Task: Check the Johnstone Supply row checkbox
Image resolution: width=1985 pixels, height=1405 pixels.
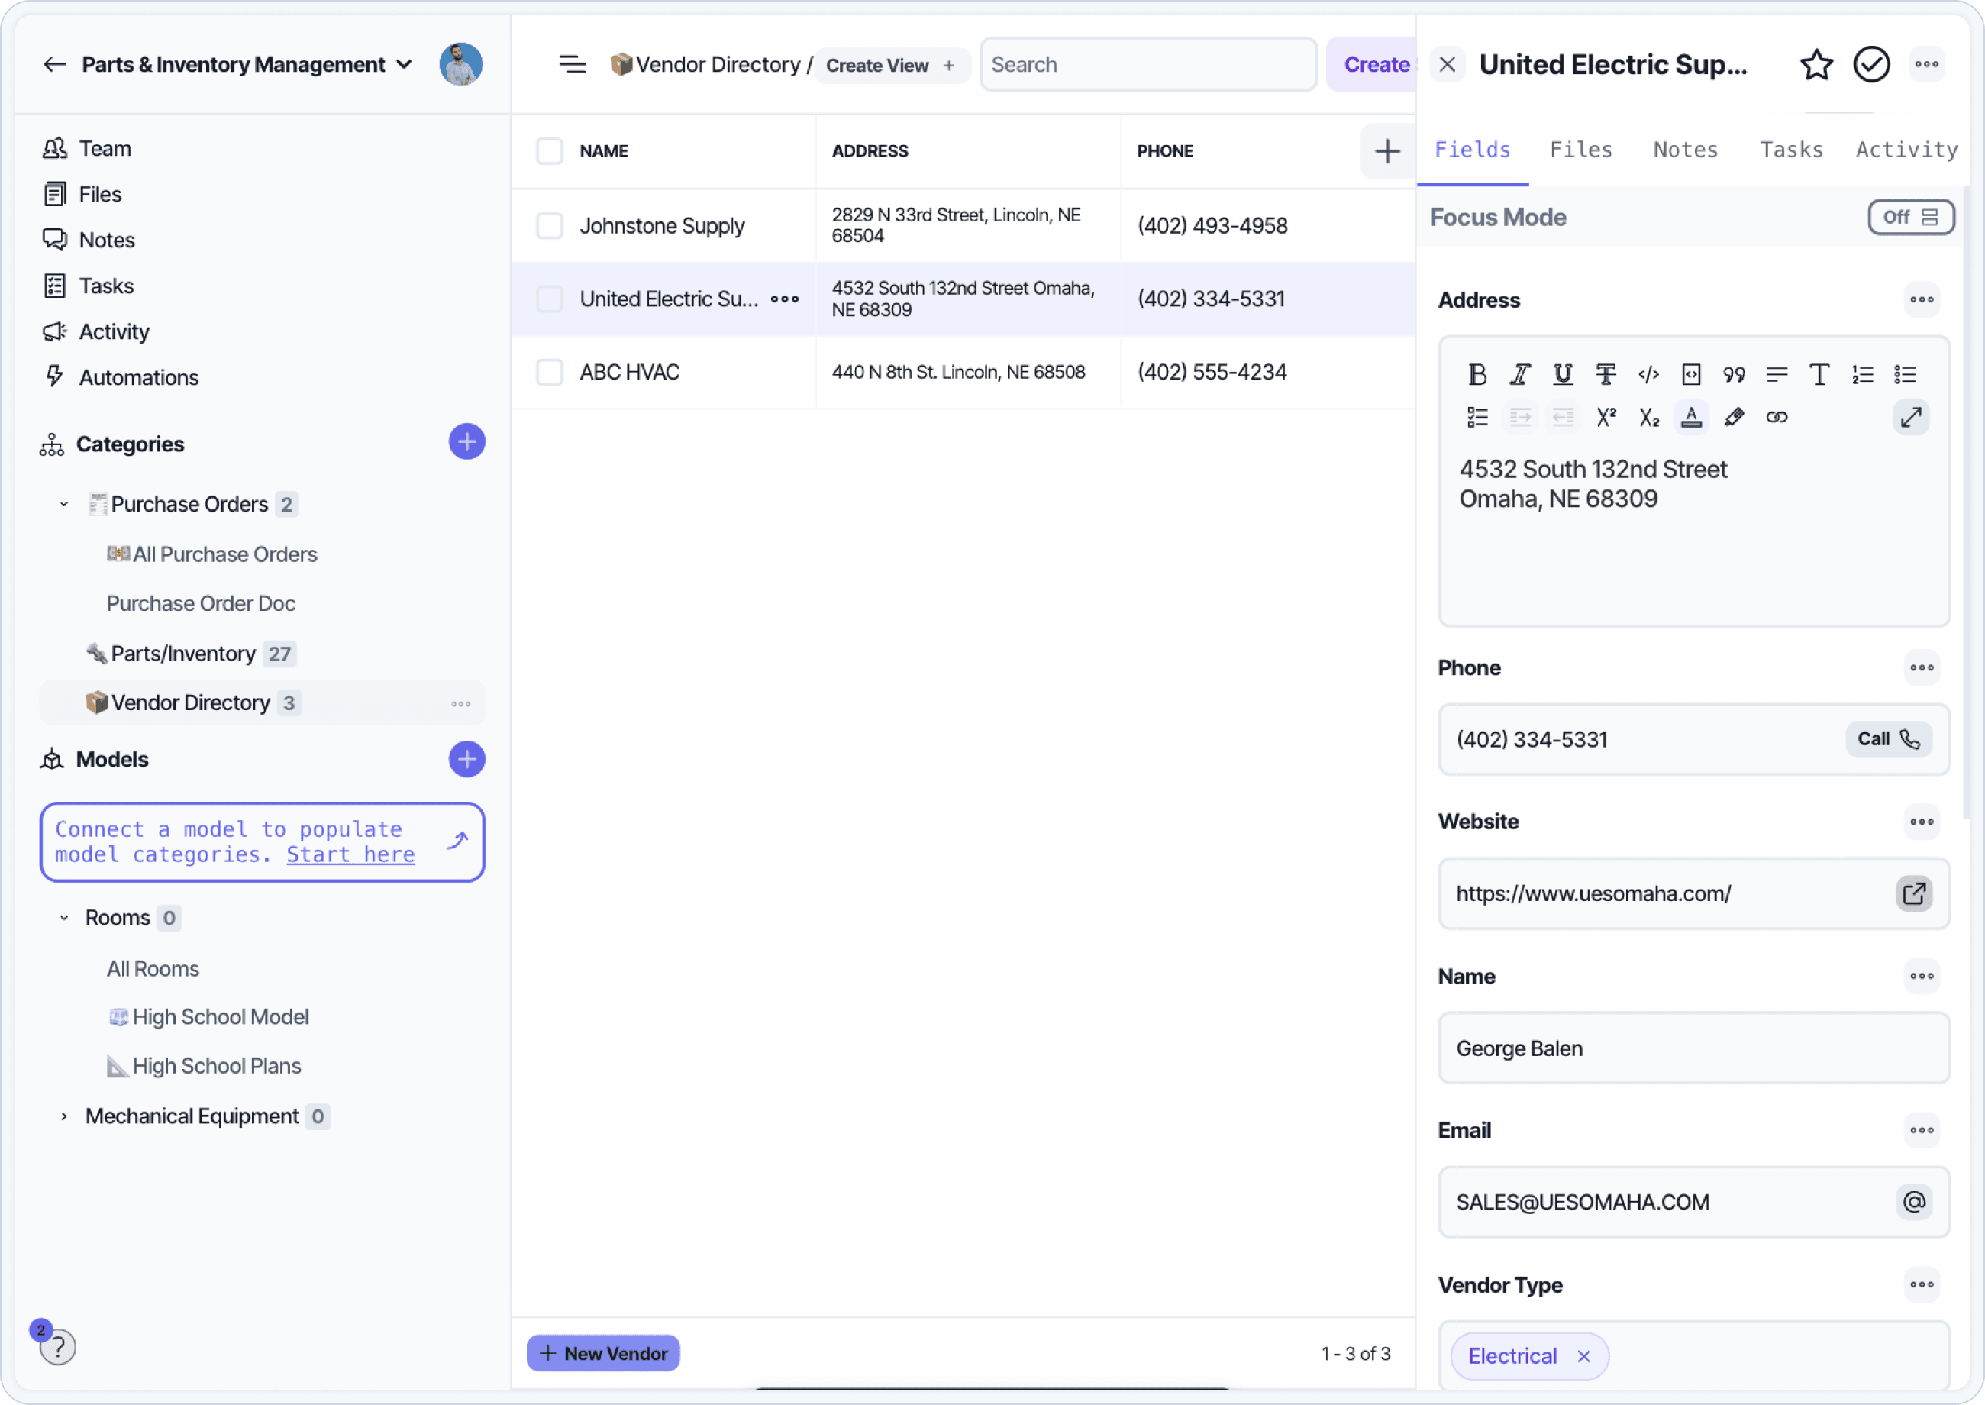Action: click(x=549, y=226)
